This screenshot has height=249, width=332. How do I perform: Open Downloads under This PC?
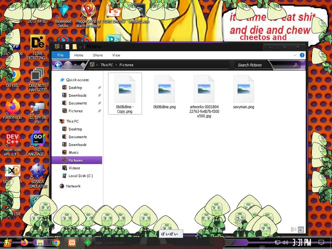77,145
